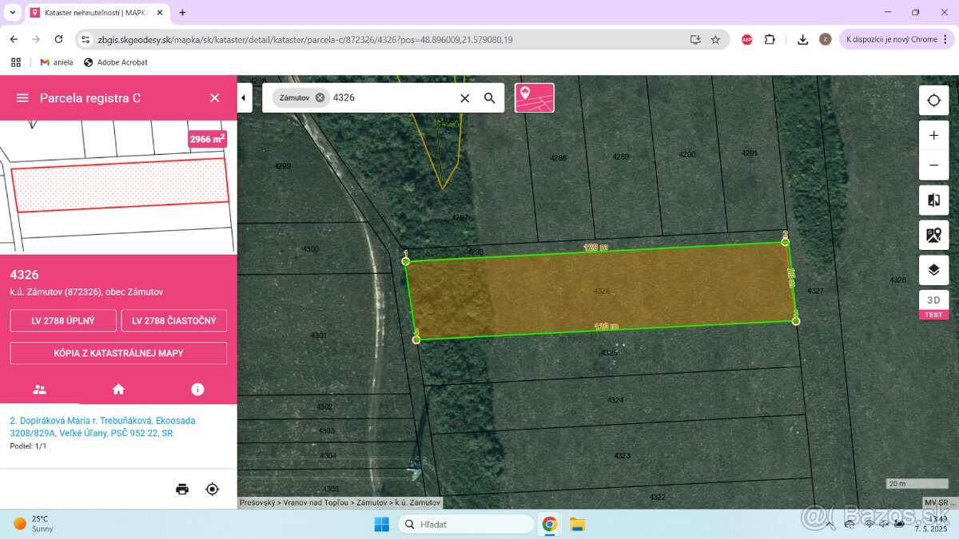
Task: Click the search field containing 4326
Action: click(x=392, y=97)
